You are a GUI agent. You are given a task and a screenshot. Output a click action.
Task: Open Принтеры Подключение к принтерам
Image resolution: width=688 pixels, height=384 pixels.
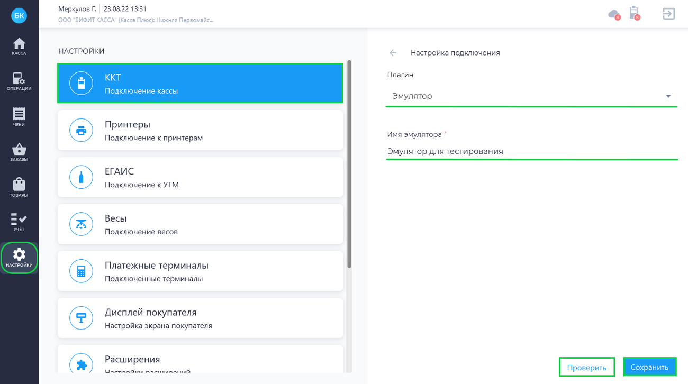200,130
